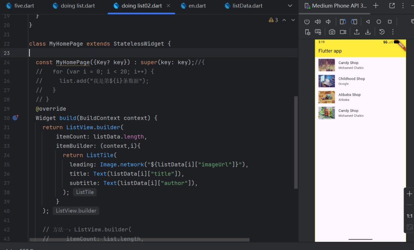
Task: Go to next warning with down chevron
Action: tap(293, 20)
